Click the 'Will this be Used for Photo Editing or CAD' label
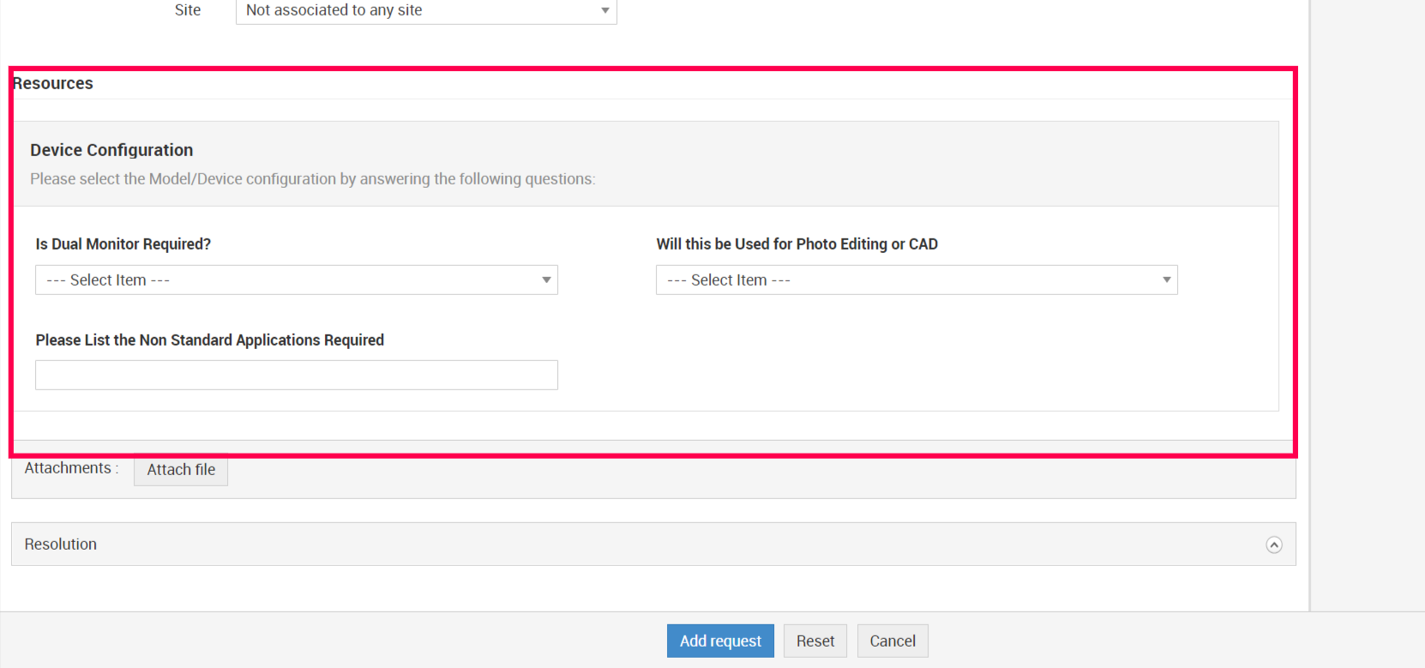This screenshot has height=668, width=1425. point(797,244)
